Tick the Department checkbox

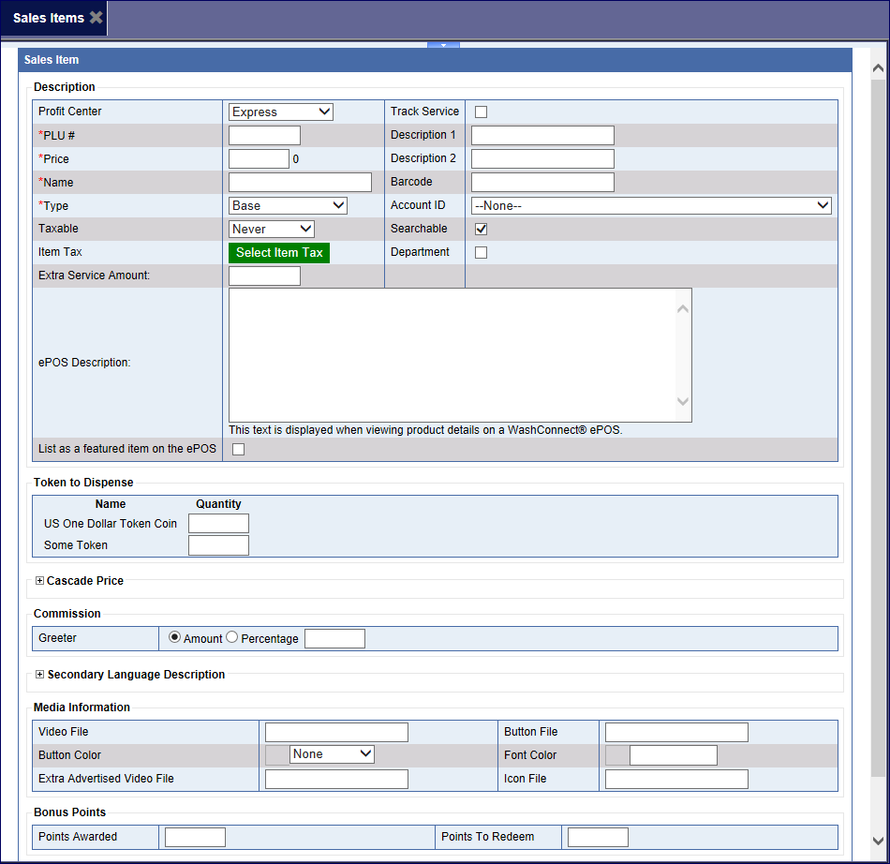482,252
